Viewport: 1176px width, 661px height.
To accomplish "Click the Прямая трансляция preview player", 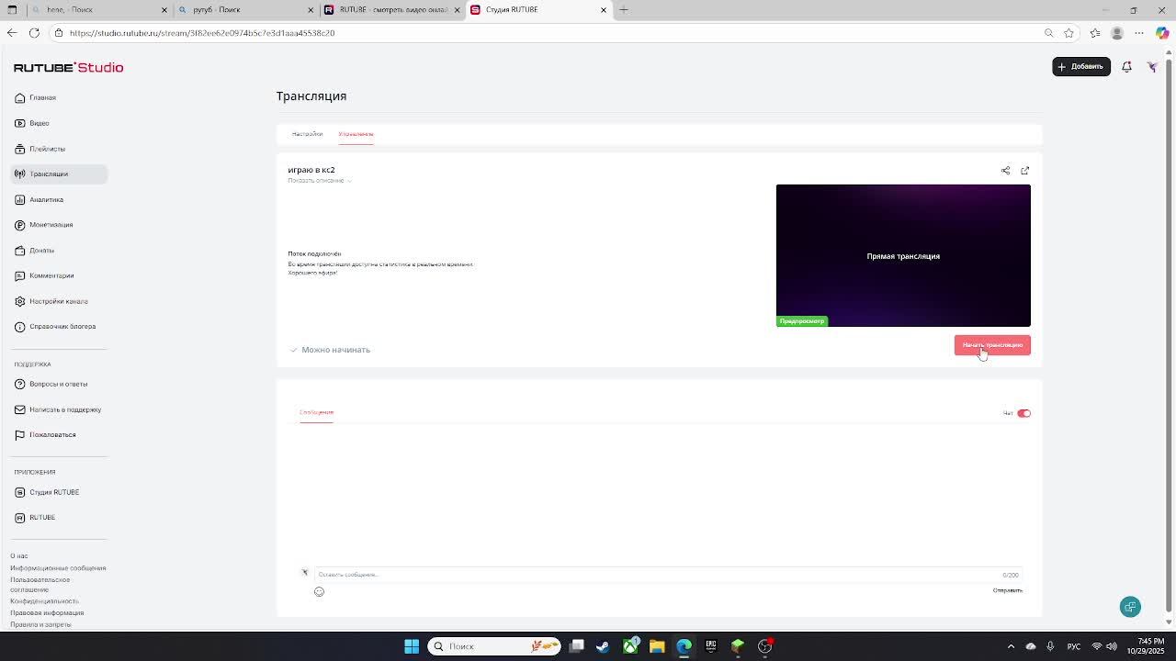I will coord(903,255).
